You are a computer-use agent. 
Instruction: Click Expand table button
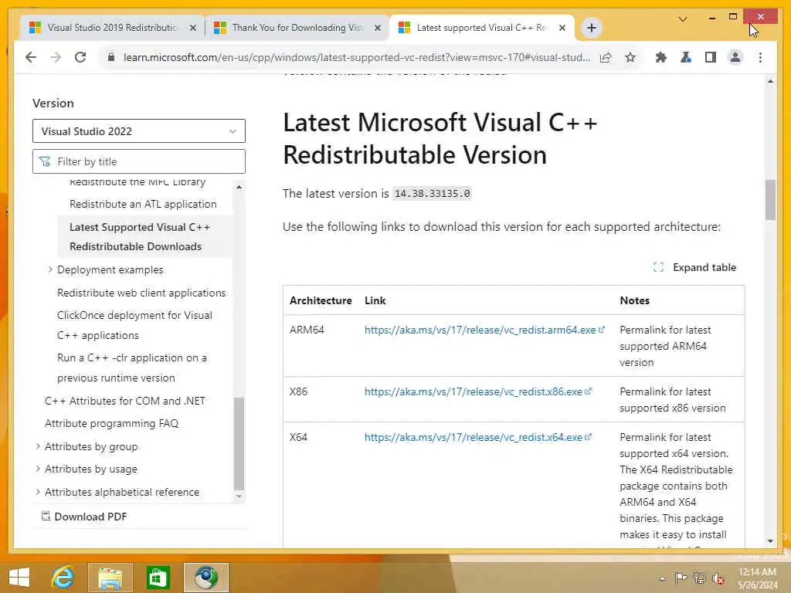(x=694, y=267)
